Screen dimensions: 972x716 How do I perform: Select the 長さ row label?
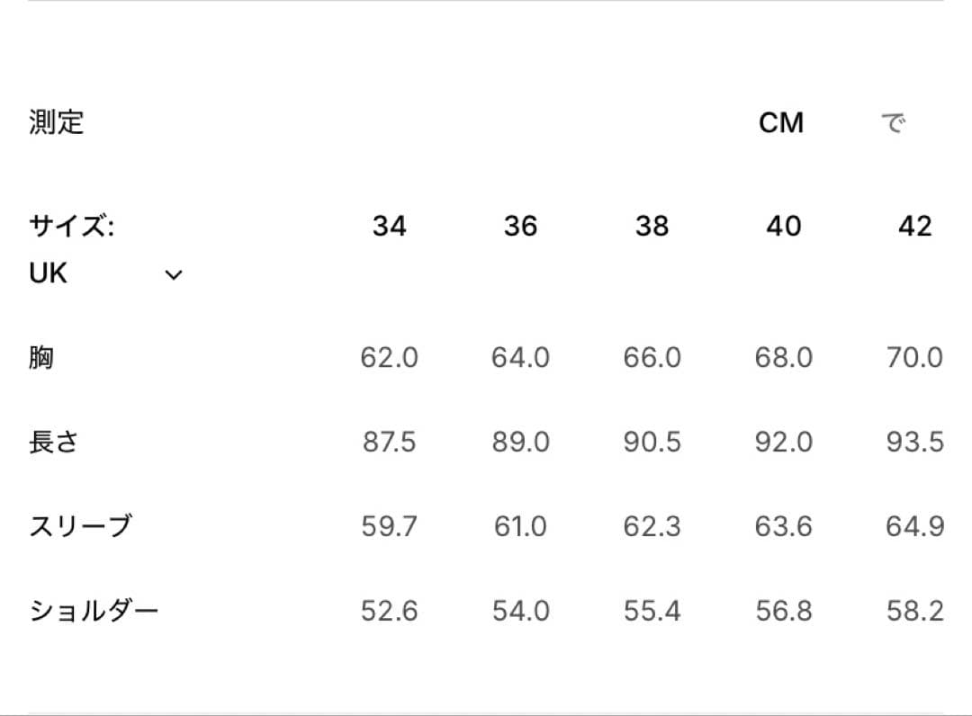(53, 442)
